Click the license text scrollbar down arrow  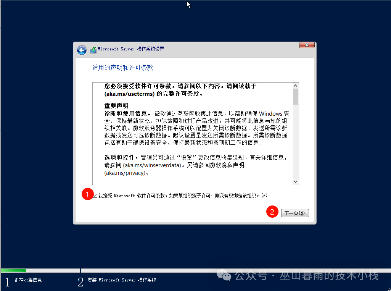[x=296, y=181]
